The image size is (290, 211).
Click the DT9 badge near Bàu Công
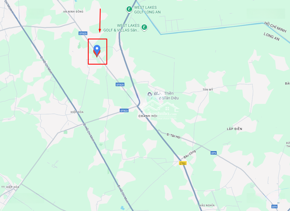(x=213, y=153)
